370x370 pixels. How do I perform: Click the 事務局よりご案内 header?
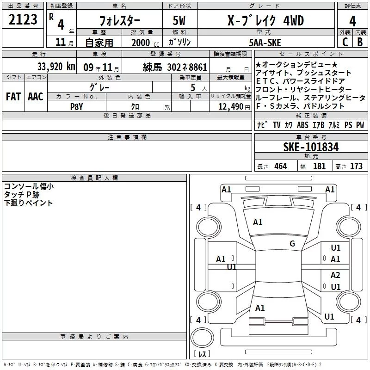tap(94, 337)
